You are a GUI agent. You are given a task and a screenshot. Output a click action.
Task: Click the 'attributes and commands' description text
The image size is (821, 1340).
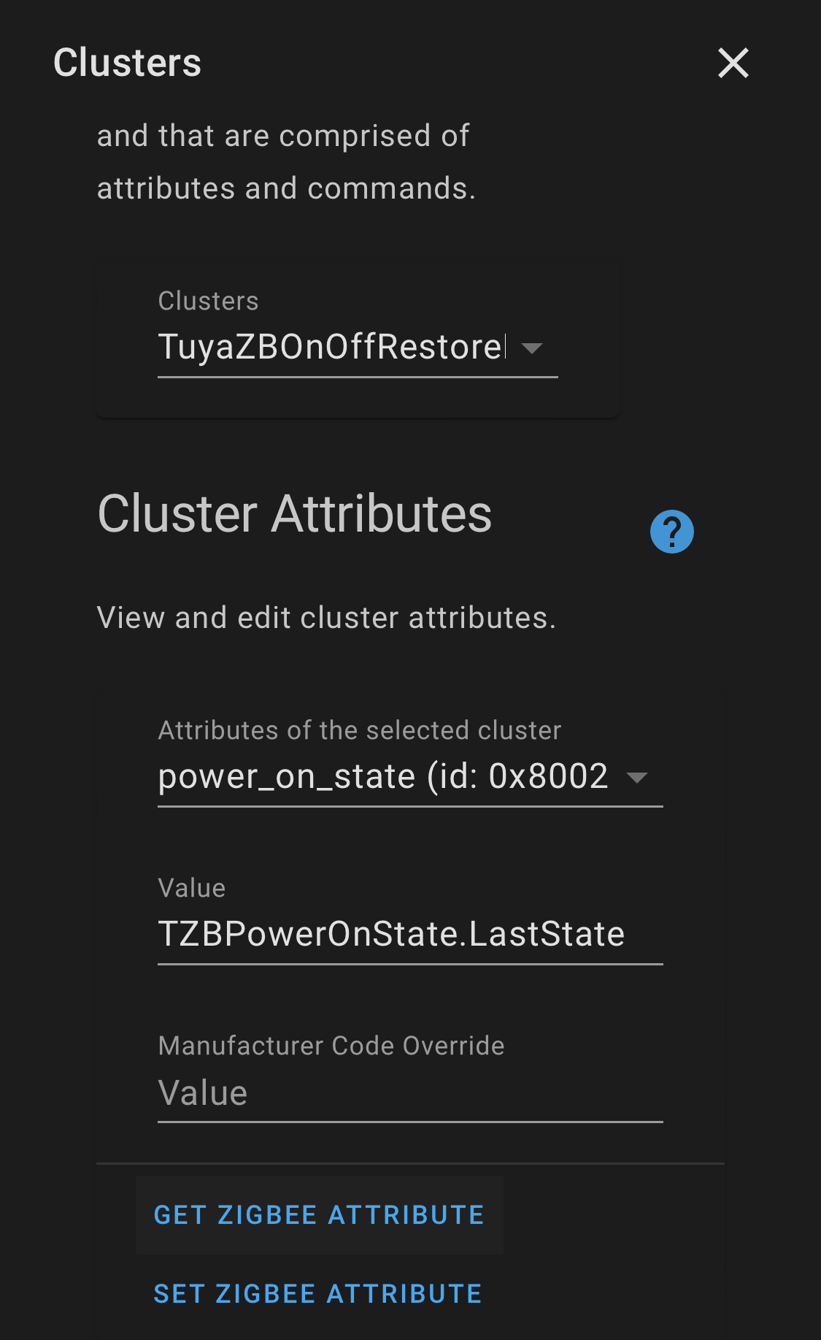[286, 188]
